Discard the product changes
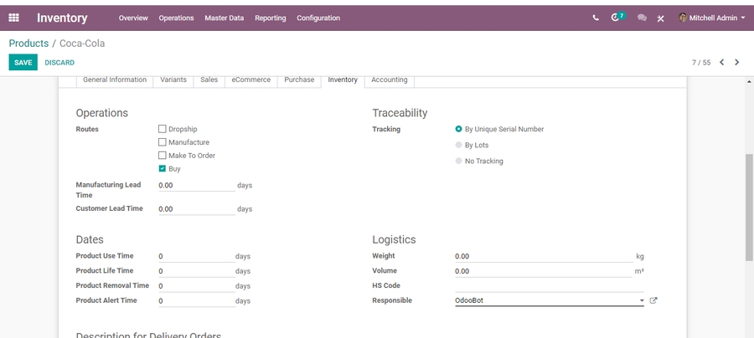 point(59,63)
